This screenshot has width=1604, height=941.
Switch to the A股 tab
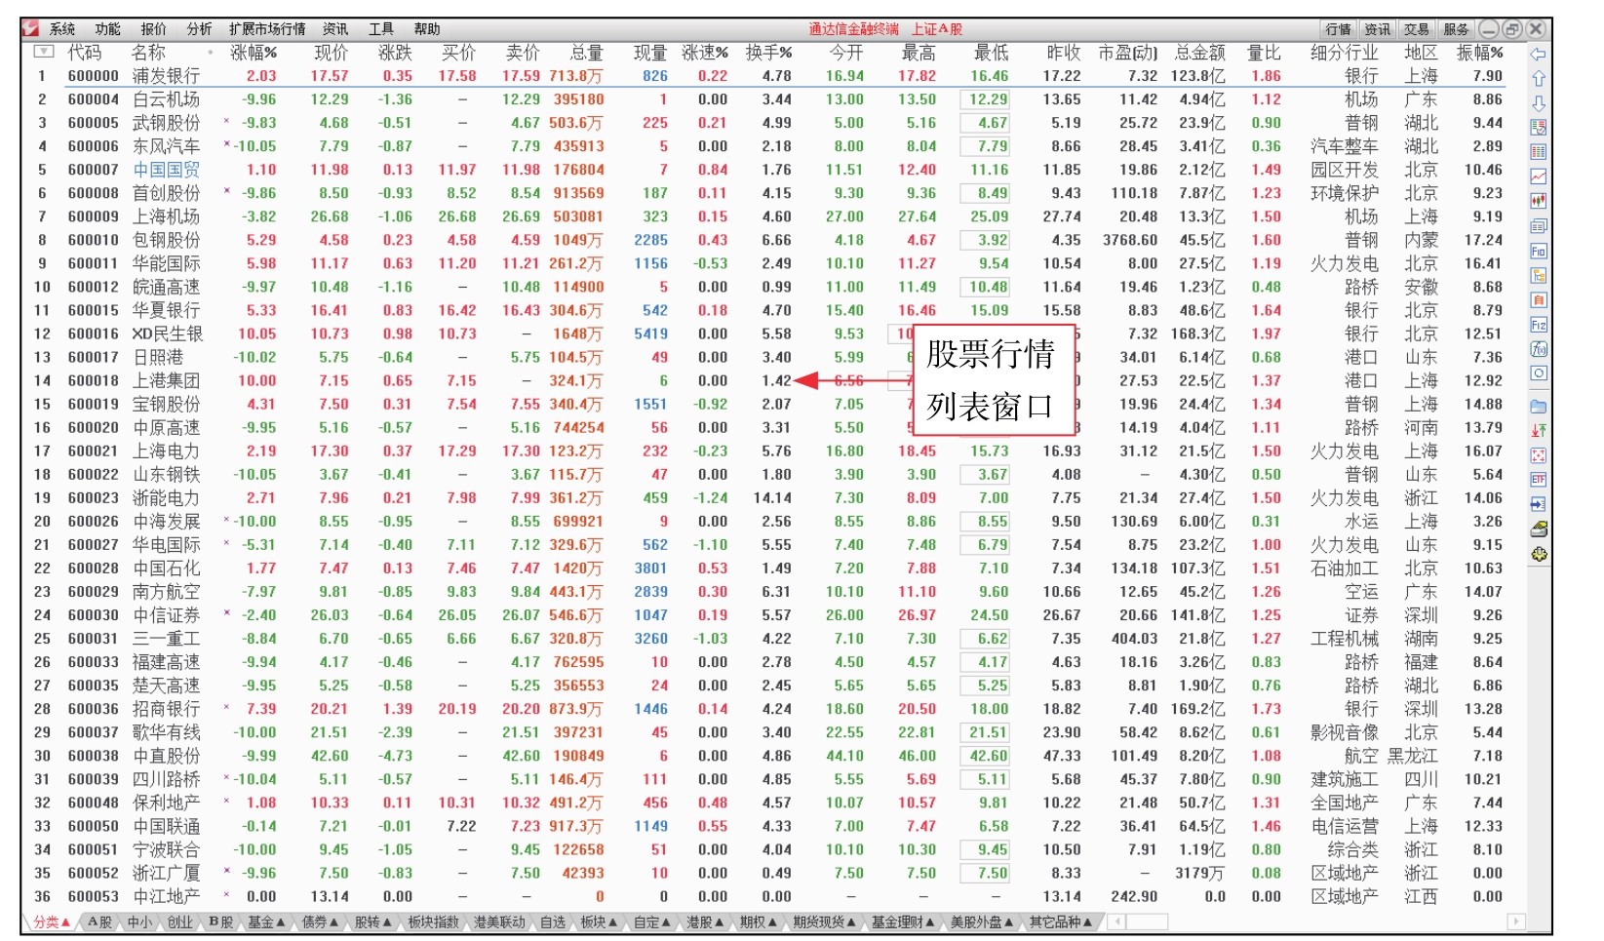(98, 921)
